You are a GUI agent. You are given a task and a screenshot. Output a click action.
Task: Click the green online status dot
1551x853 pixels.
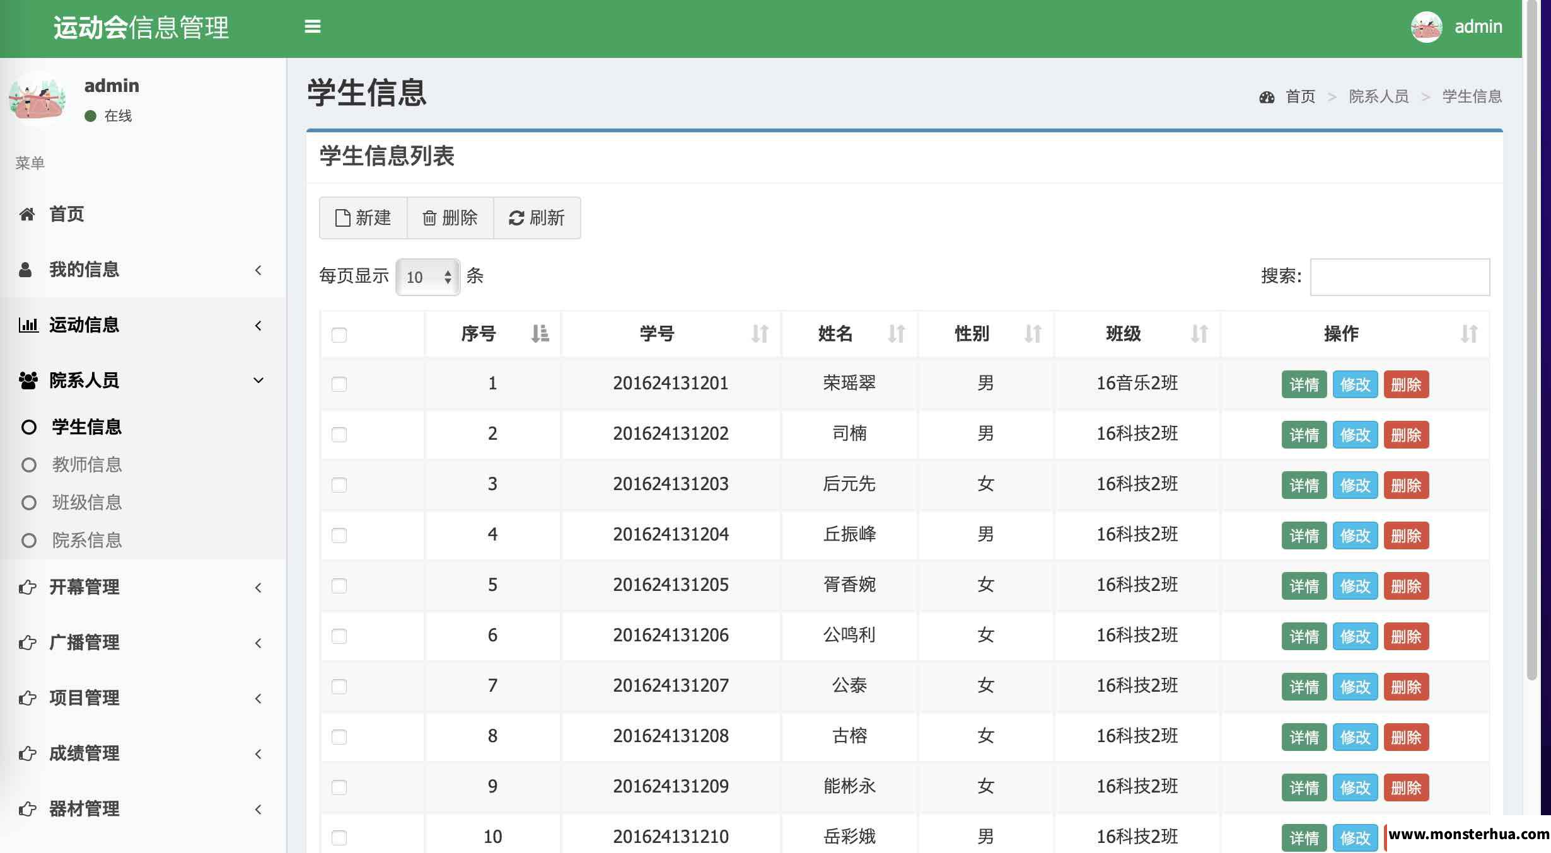click(90, 116)
